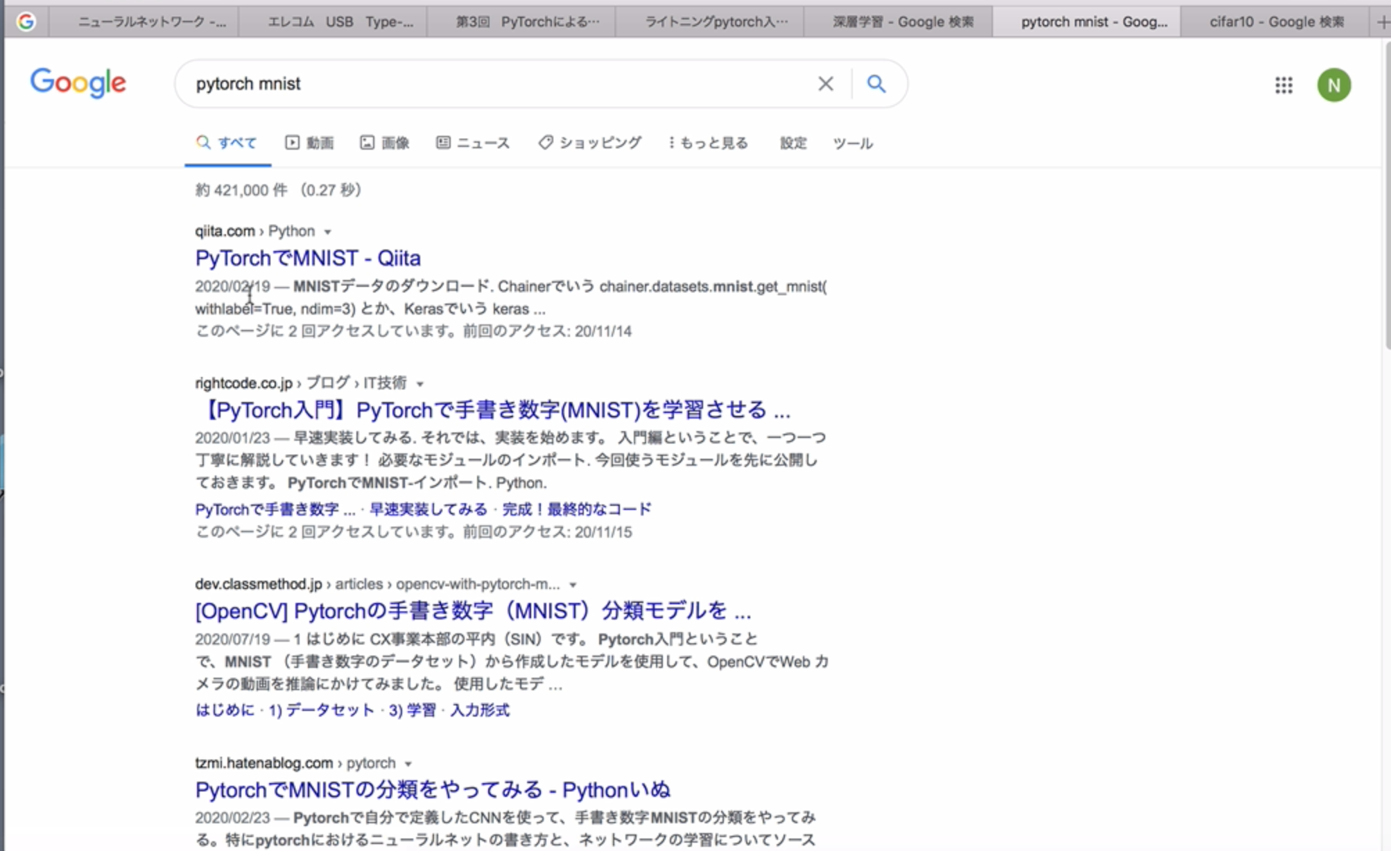Image resolution: width=1391 pixels, height=851 pixels.
Task: Select the すべて search tab
Action: (227, 143)
